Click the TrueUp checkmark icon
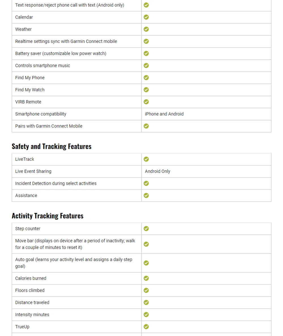This screenshot has width=283, height=336. pyautogui.click(x=146, y=327)
